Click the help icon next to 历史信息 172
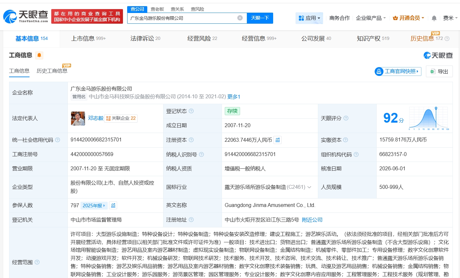The height and width of the screenshot is (278, 460). [x=447, y=39]
